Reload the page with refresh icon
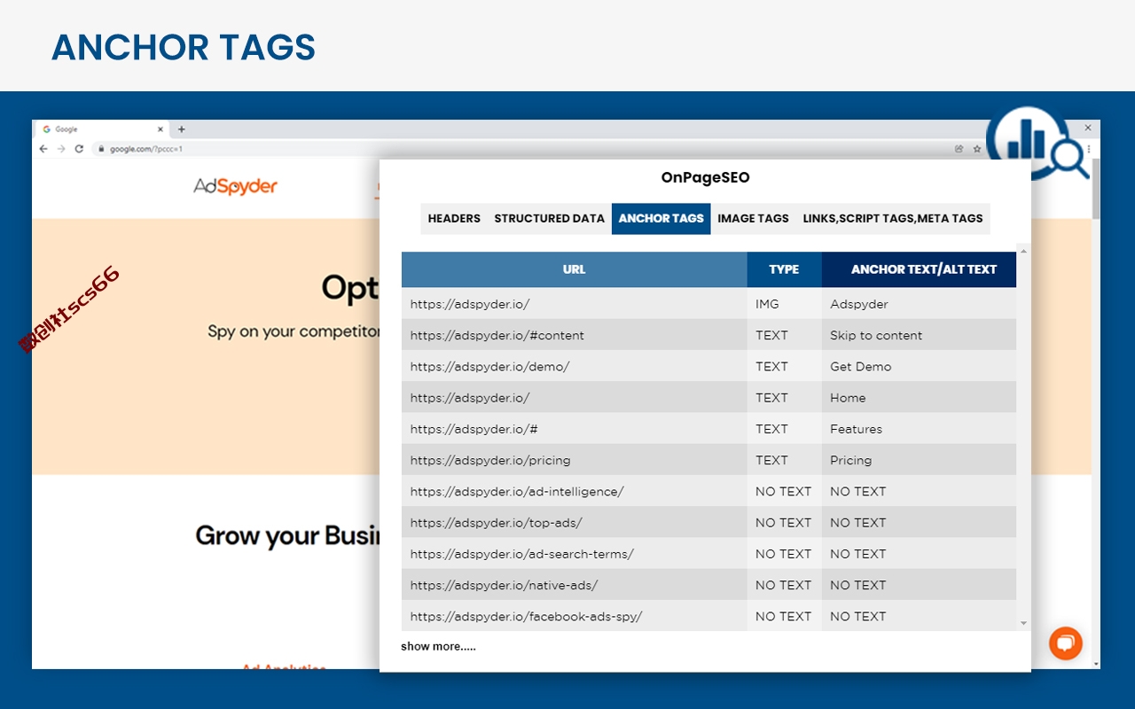 (79, 149)
